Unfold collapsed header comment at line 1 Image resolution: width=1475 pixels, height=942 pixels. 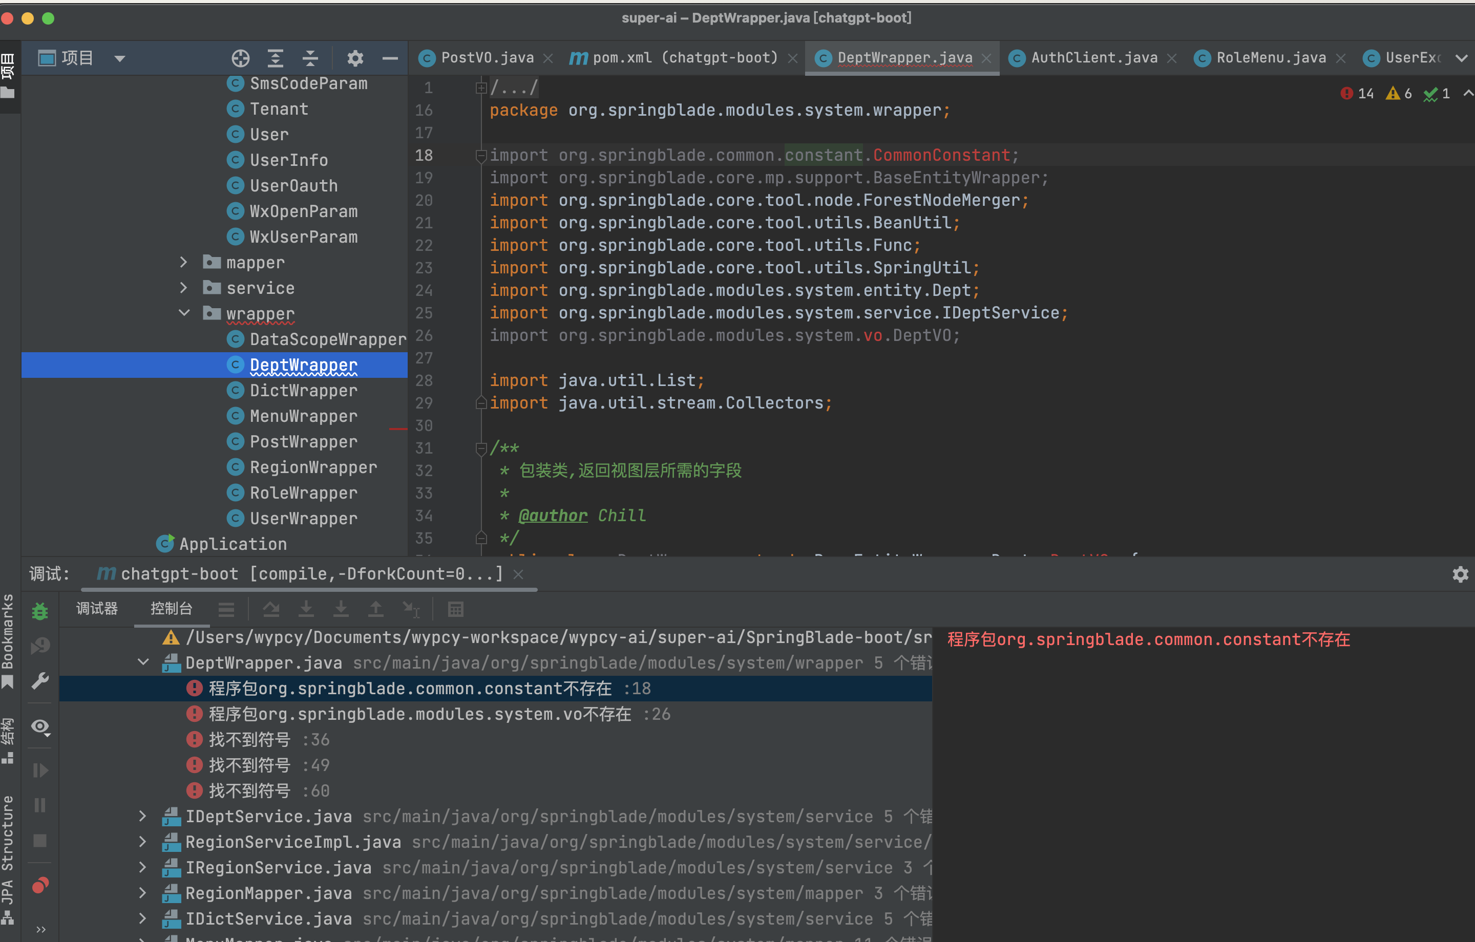(x=481, y=88)
